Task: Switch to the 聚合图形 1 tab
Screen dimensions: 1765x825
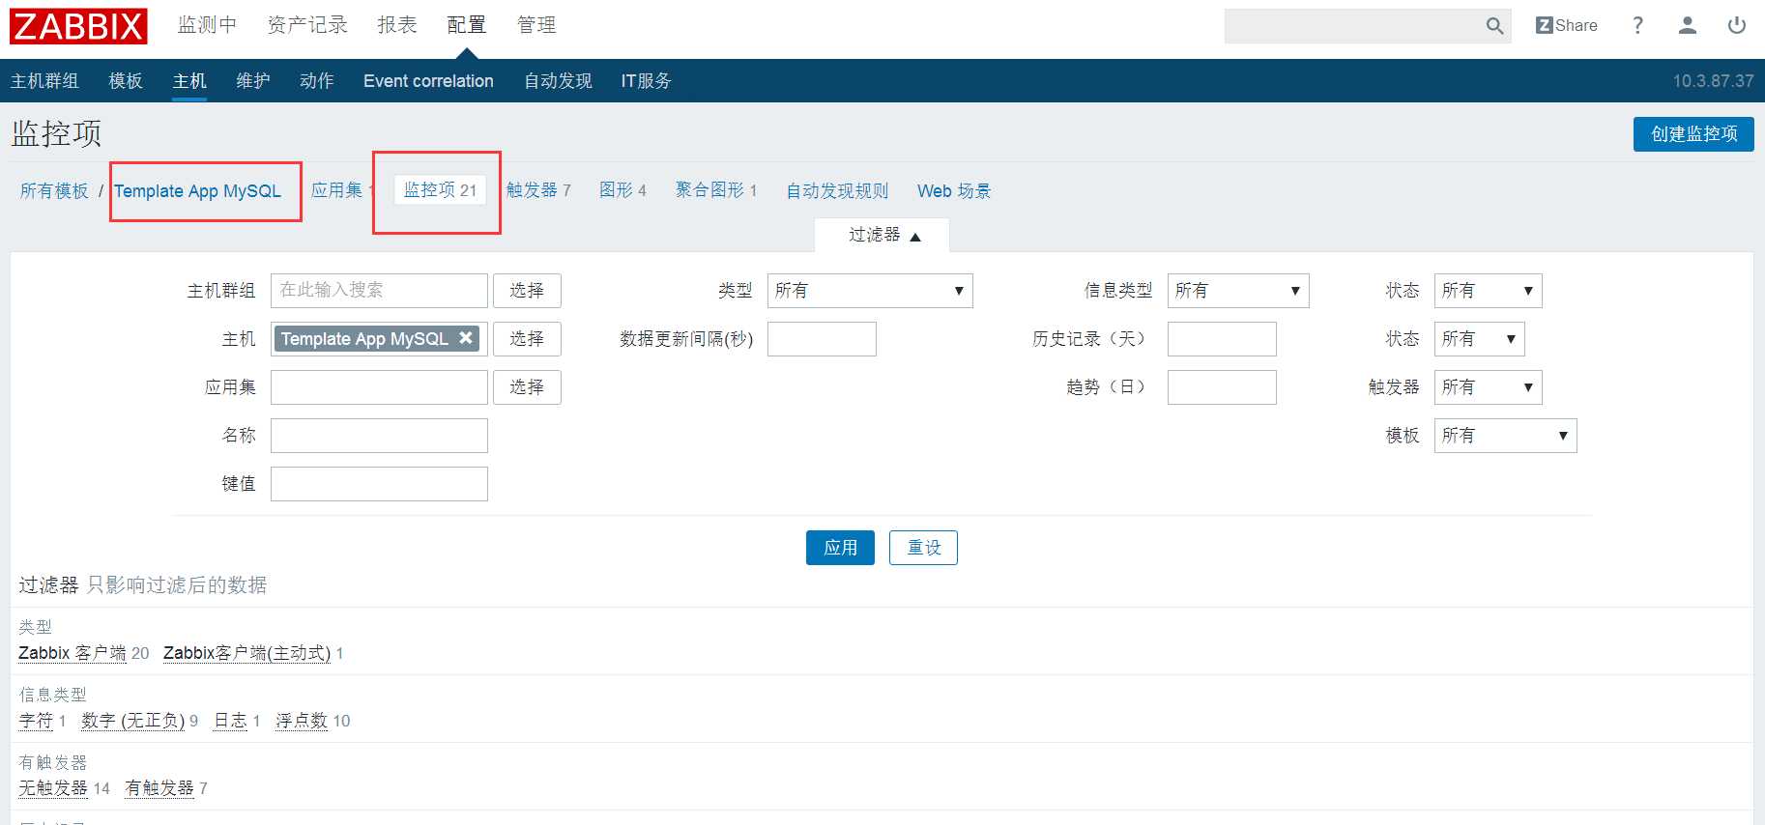Action: point(716,190)
